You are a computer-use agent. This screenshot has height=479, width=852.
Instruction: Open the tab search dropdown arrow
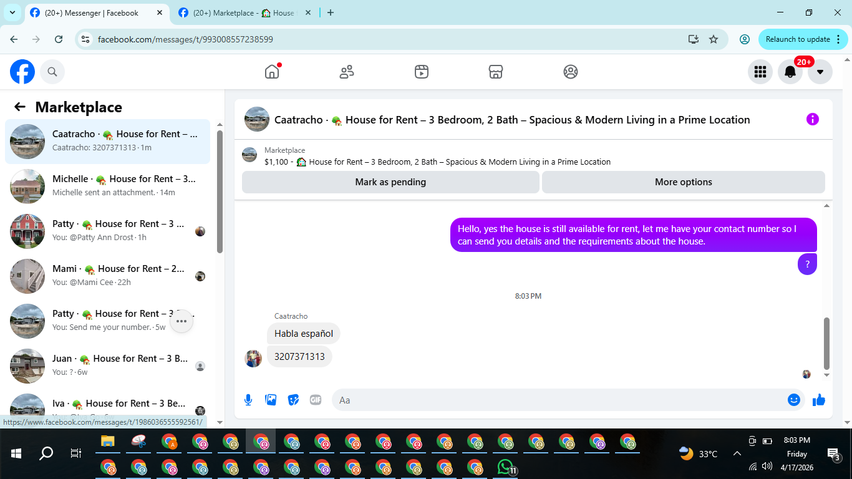coord(12,12)
